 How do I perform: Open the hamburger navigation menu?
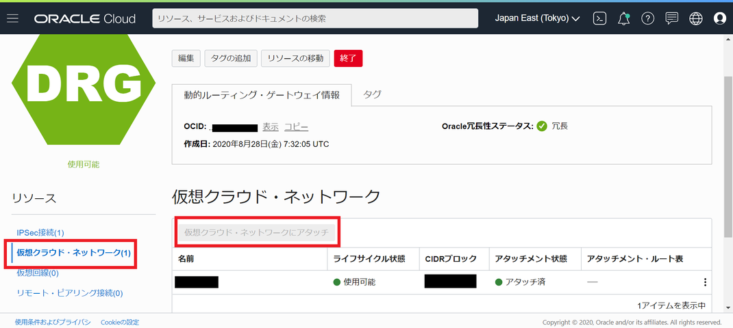[x=12, y=18]
